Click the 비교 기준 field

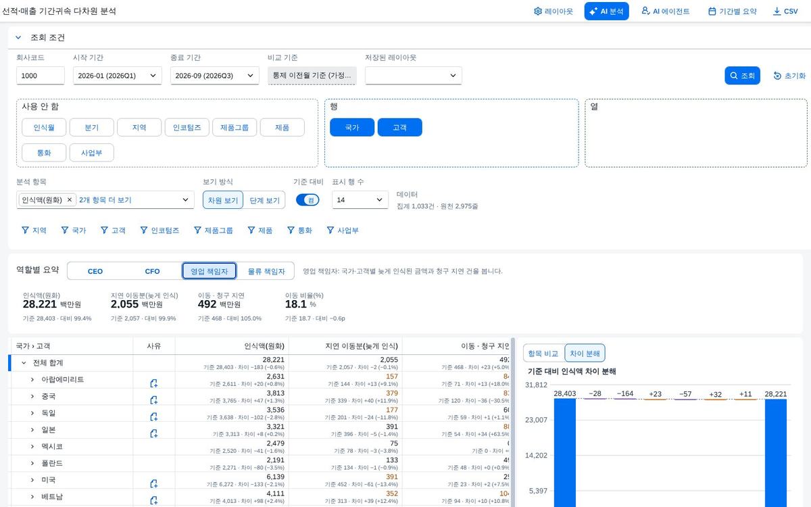pyautogui.click(x=312, y=76)
